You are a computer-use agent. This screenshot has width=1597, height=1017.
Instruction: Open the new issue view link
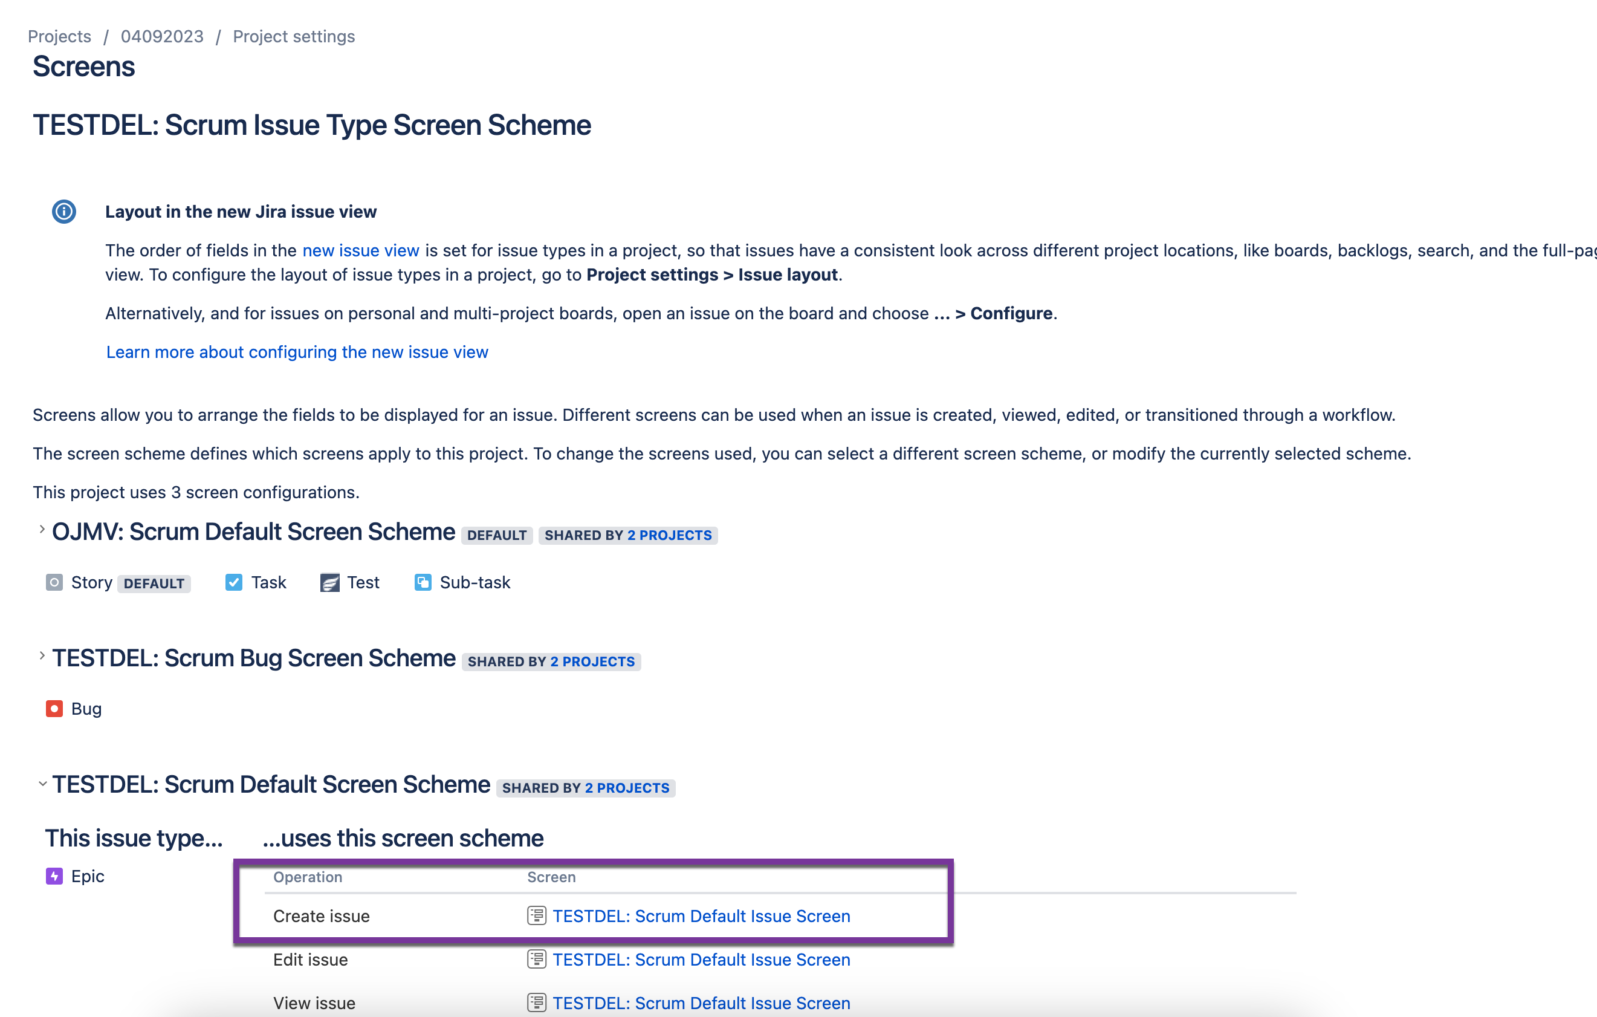pyautogui.click(x=360, y=250)
